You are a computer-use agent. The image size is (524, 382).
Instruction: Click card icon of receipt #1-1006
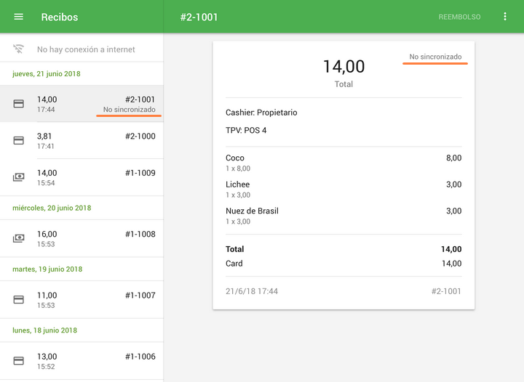[x=19, y=360]
